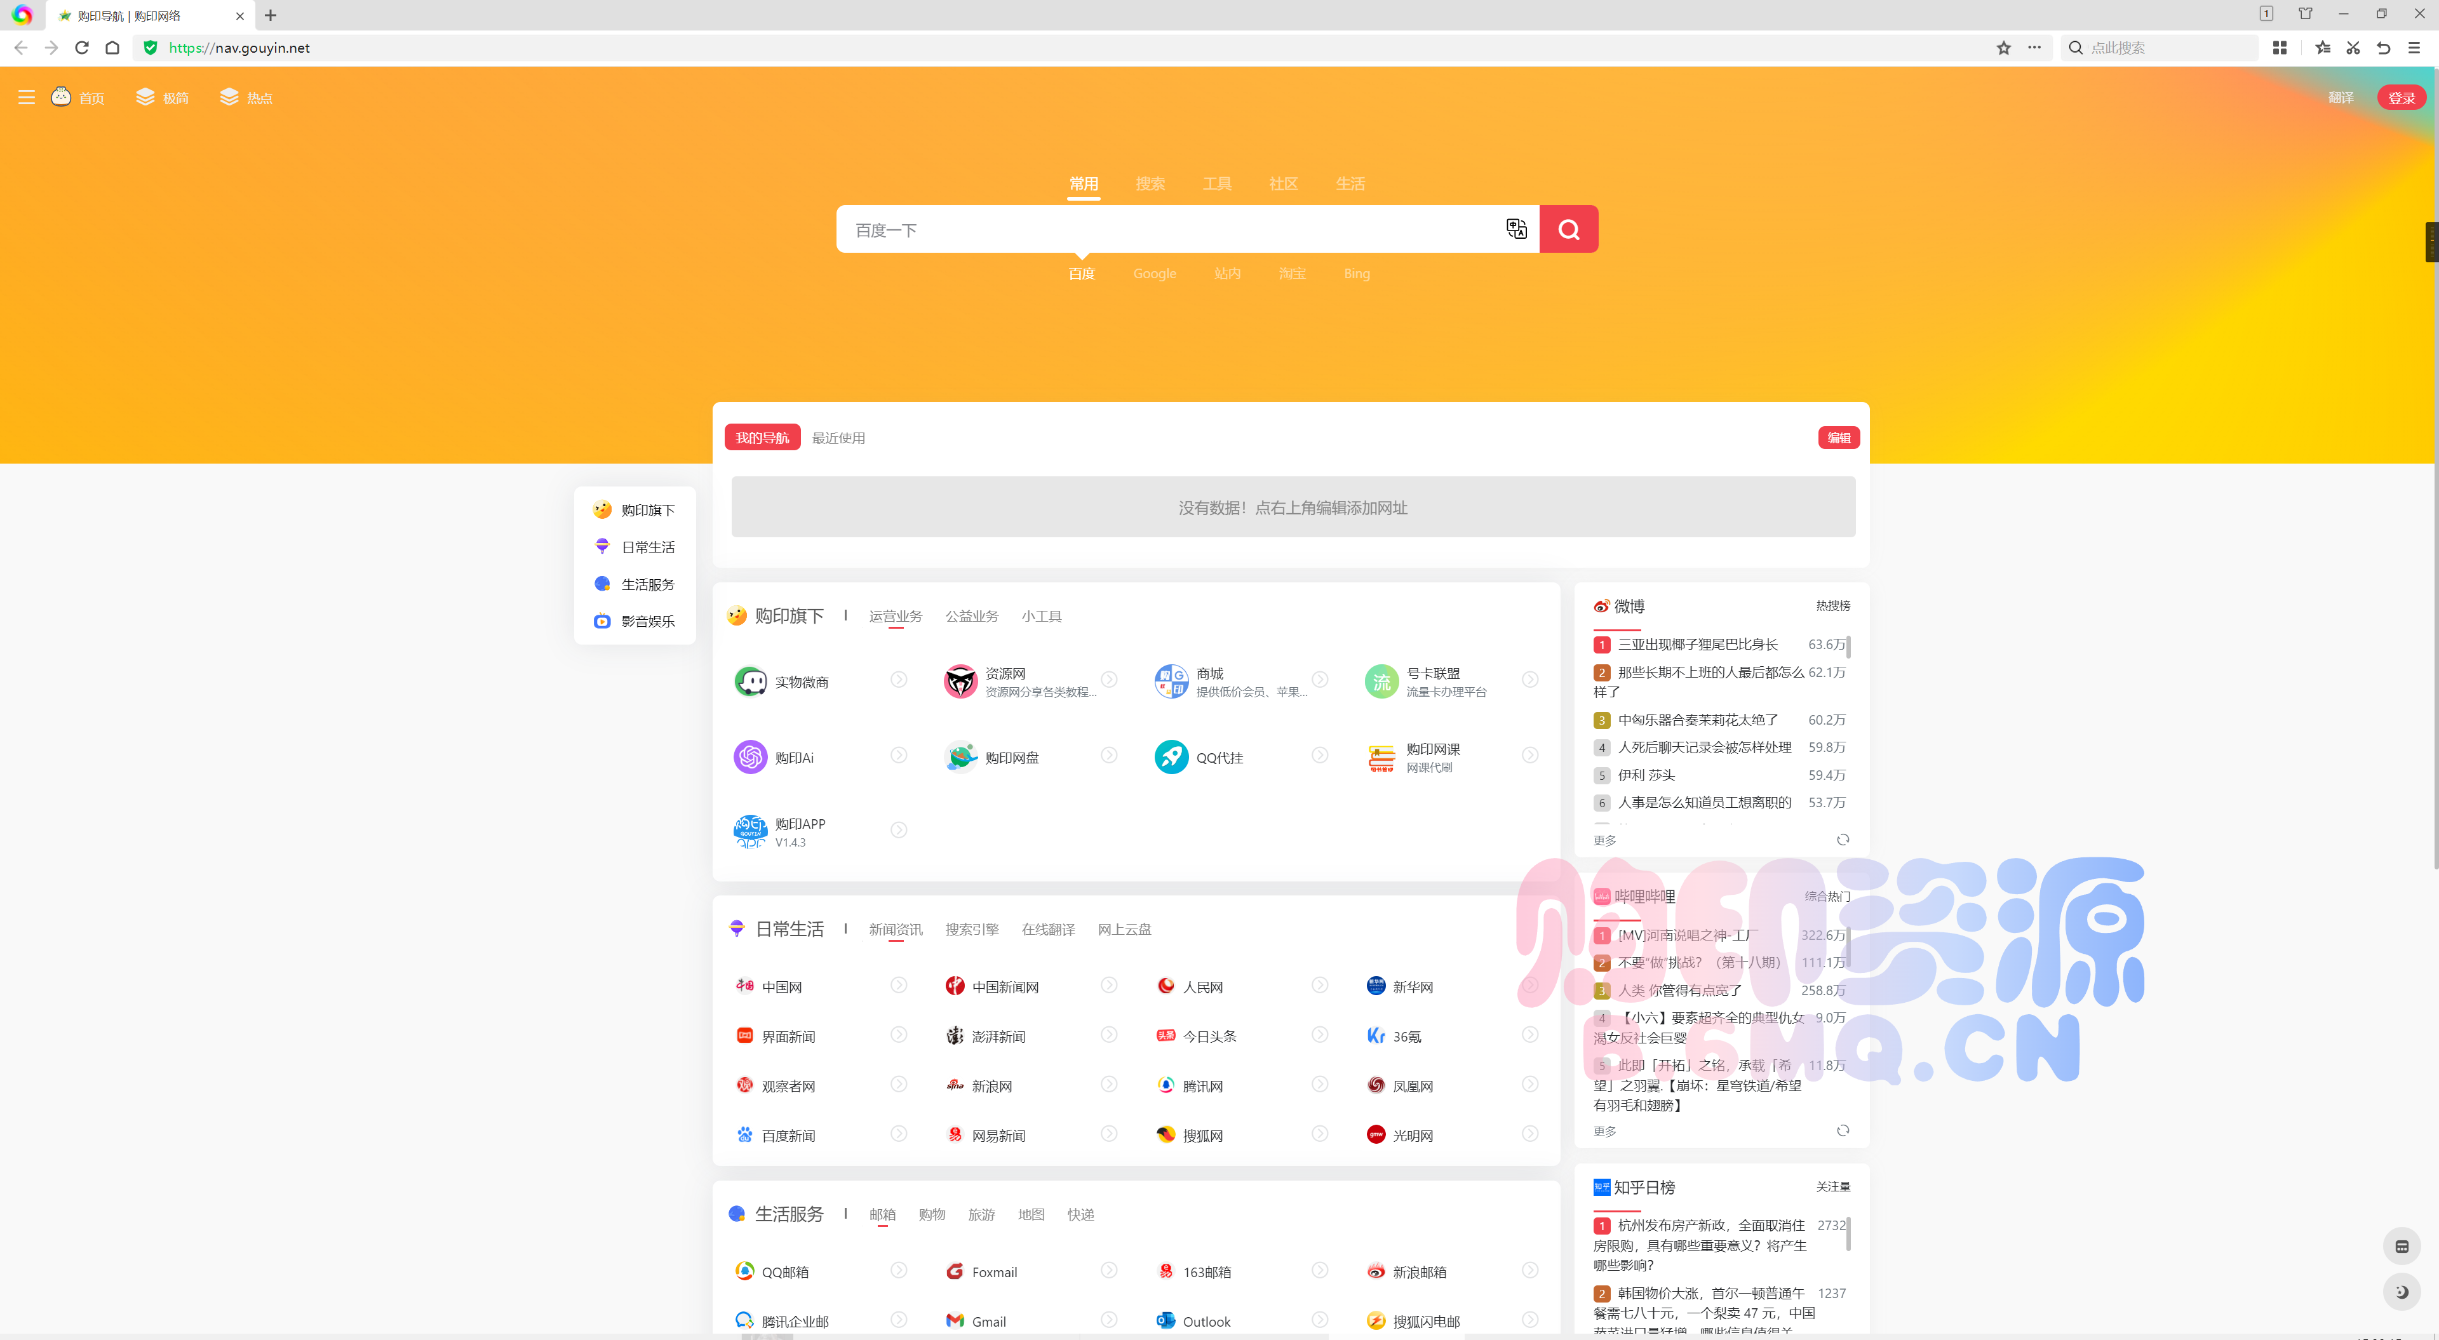This screenshot has width=2439, height=1340.
Task: Jump to 影音娱乐 in sidebar
Action: [635, 621]
